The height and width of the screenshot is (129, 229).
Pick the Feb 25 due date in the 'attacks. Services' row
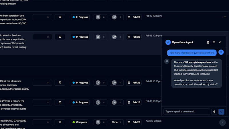[x=134, y=37]
